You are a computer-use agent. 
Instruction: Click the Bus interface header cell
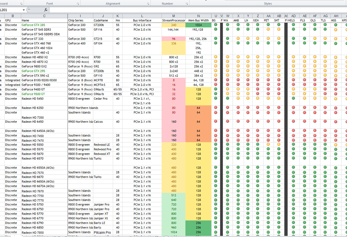142,20
